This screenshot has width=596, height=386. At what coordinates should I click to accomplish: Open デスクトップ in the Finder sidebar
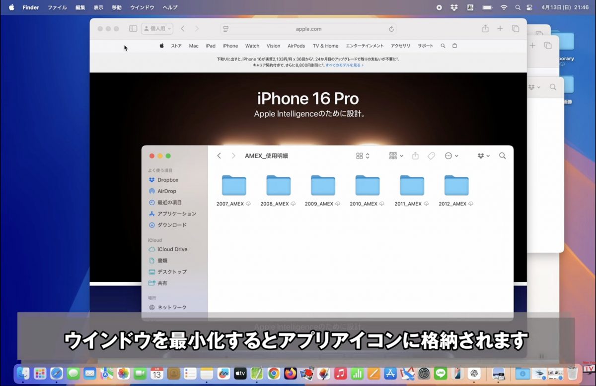point(172,272)
